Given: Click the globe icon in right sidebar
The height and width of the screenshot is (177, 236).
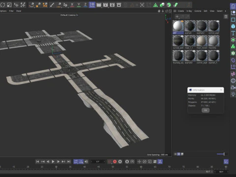Looking at the screenshot, I should point(233,81).
